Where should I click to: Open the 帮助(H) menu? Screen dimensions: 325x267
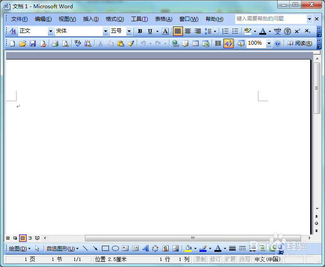tap(214, 19)
